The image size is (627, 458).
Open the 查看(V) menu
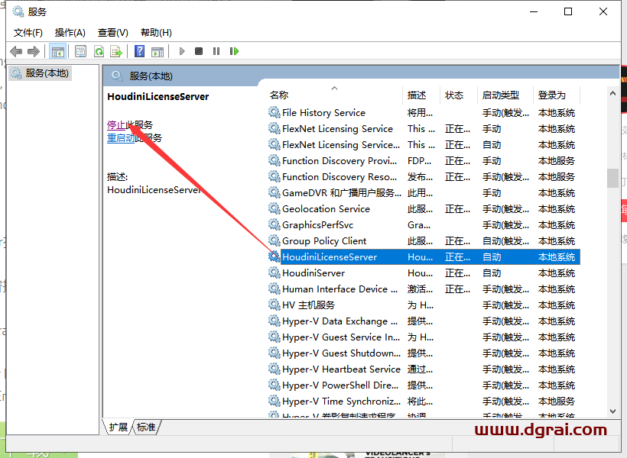coord(112,33)
